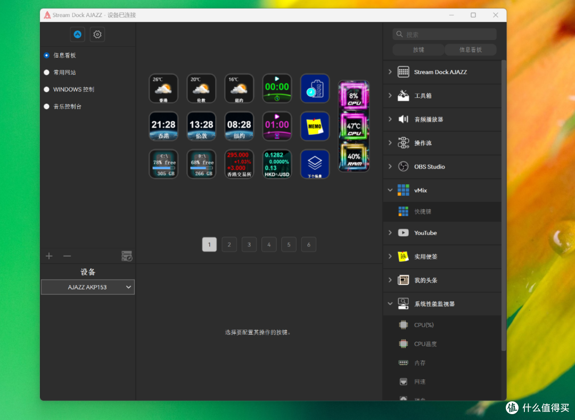Select the London 13:28 clock key

[201, 126]
